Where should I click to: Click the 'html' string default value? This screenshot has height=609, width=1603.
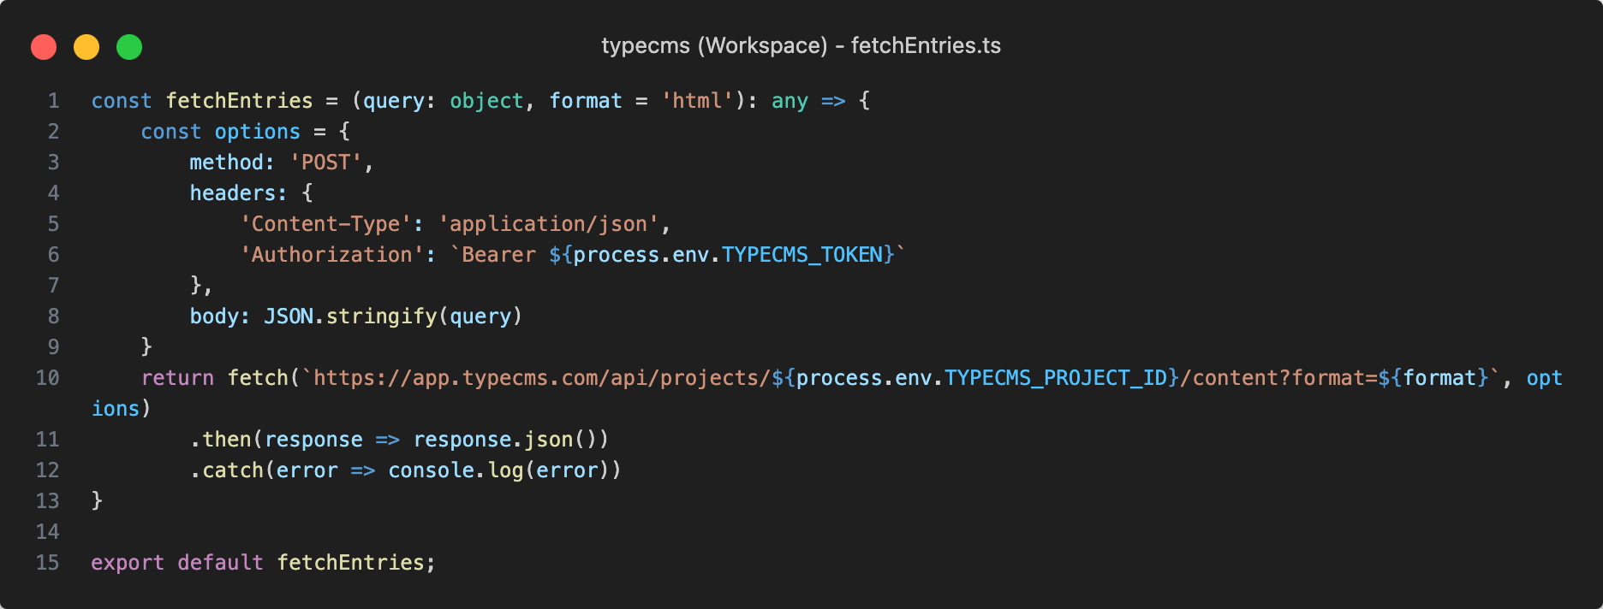point(697,101)
